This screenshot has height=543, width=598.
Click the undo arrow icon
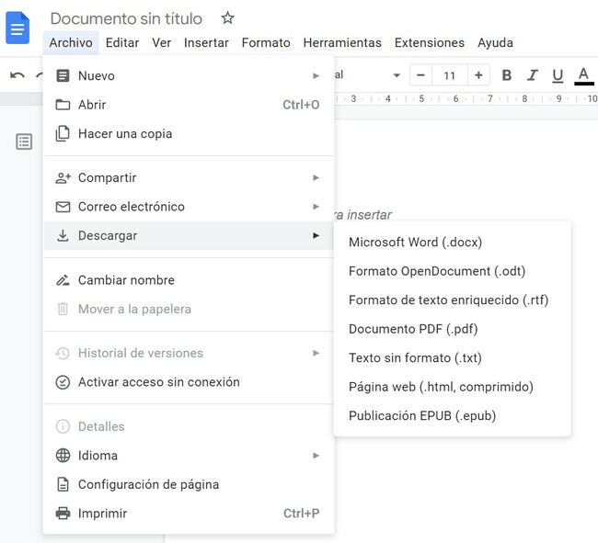tap(17, 75)
